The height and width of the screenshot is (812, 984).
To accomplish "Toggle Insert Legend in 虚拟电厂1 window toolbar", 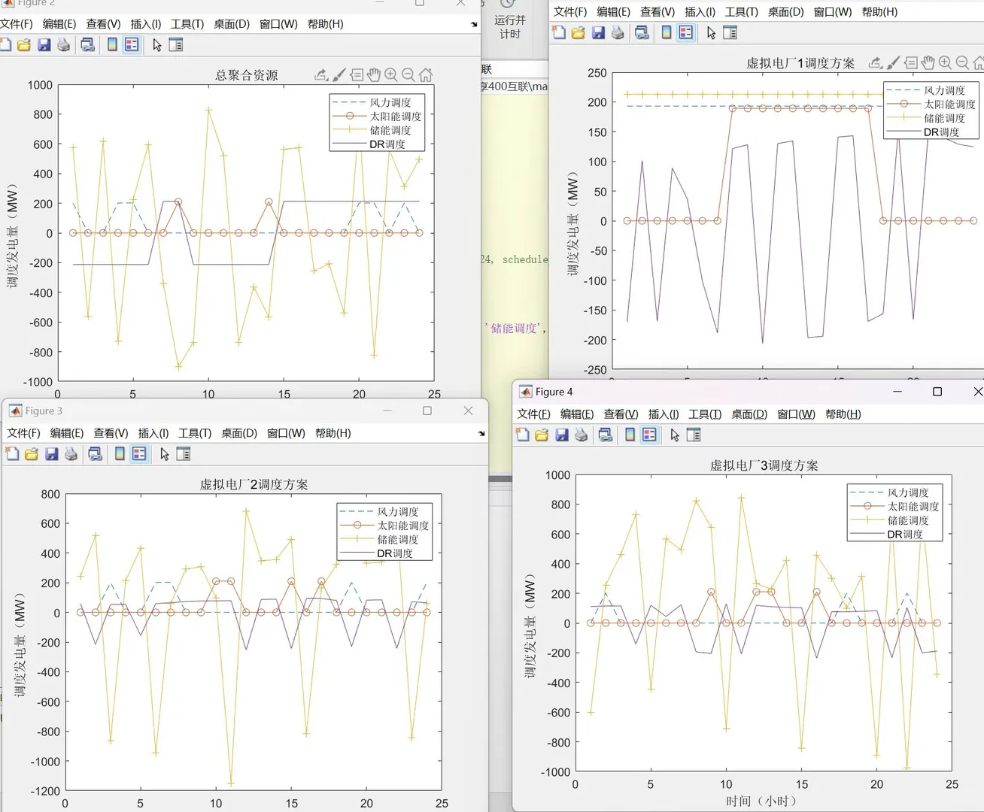I will pyautogui.click(x=686, y=32).
